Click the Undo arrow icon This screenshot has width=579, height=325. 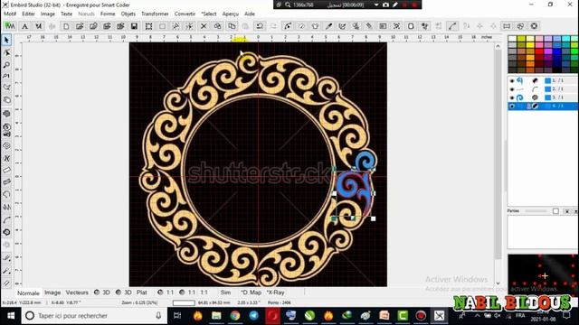260,26
